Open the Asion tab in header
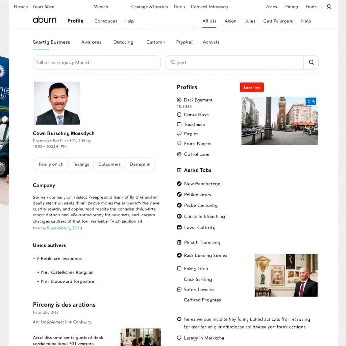346x346 pixels. [230, 21]
